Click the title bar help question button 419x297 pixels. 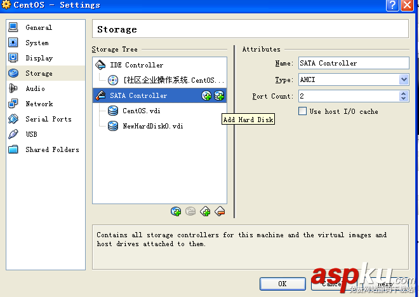click(392, 5)
